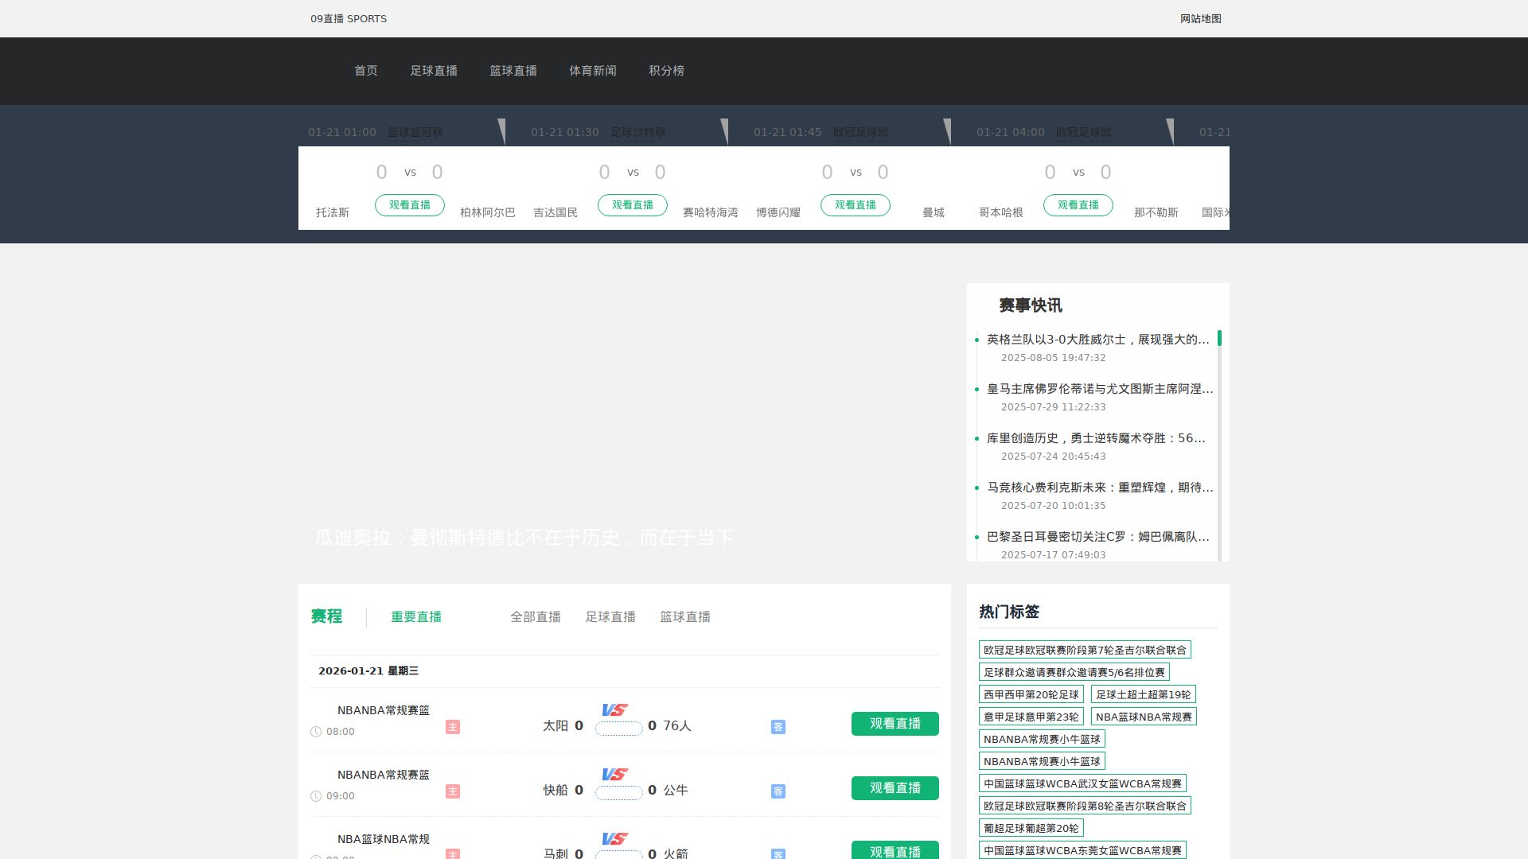Click the 09直播 SPORTS site logo
The width and height of the screenshot is (1528, 859).
pyautogui.click(x=348, y=18)
